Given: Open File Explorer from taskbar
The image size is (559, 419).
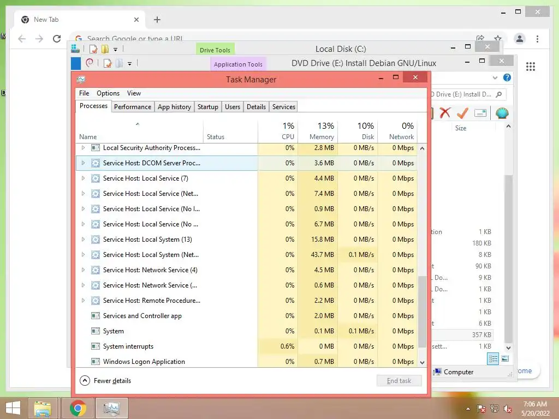Looking at the screenshot, I should click(43, 408).
